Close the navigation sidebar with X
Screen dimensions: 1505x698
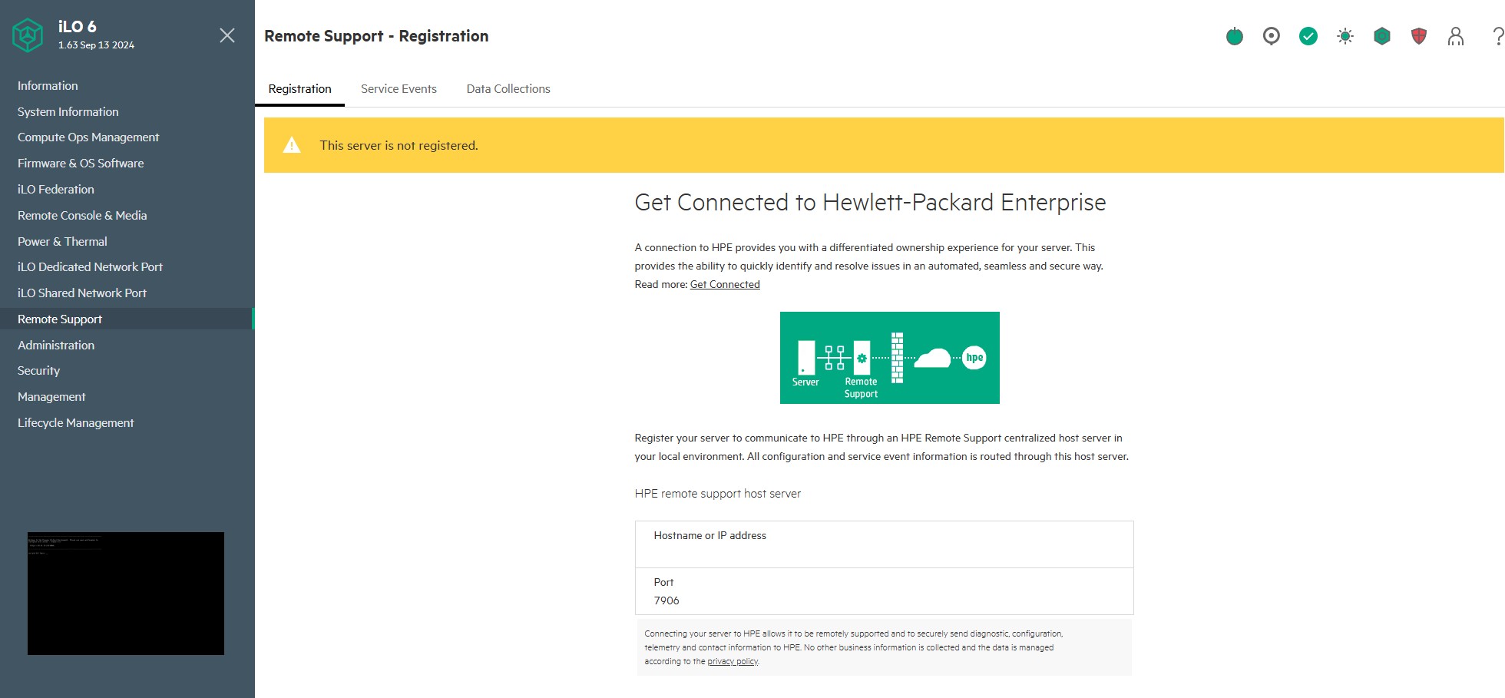227,35
